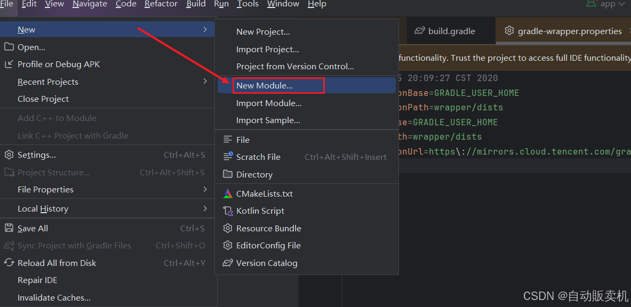Close the gradle-wrapper.properties tab

630,31
